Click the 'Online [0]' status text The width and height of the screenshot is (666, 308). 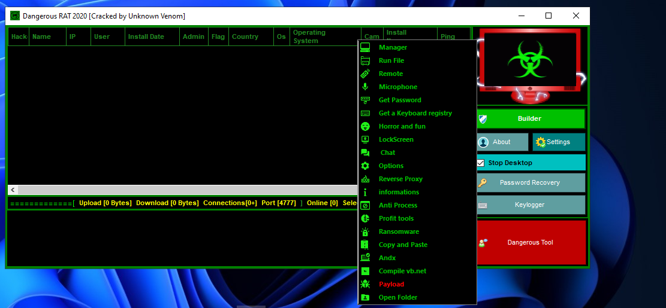(323, 203)
